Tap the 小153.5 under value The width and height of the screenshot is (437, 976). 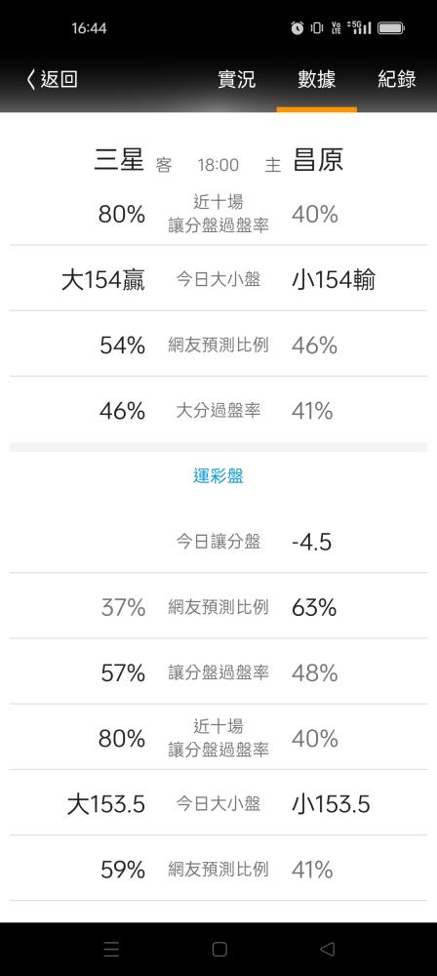click(x=331, y=805)
